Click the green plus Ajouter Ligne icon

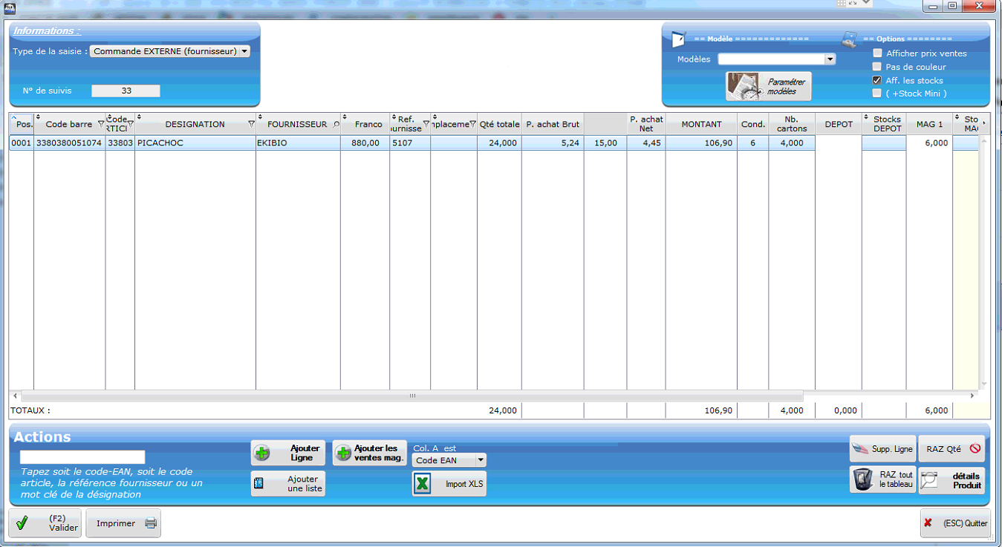(x=262, y=453)
